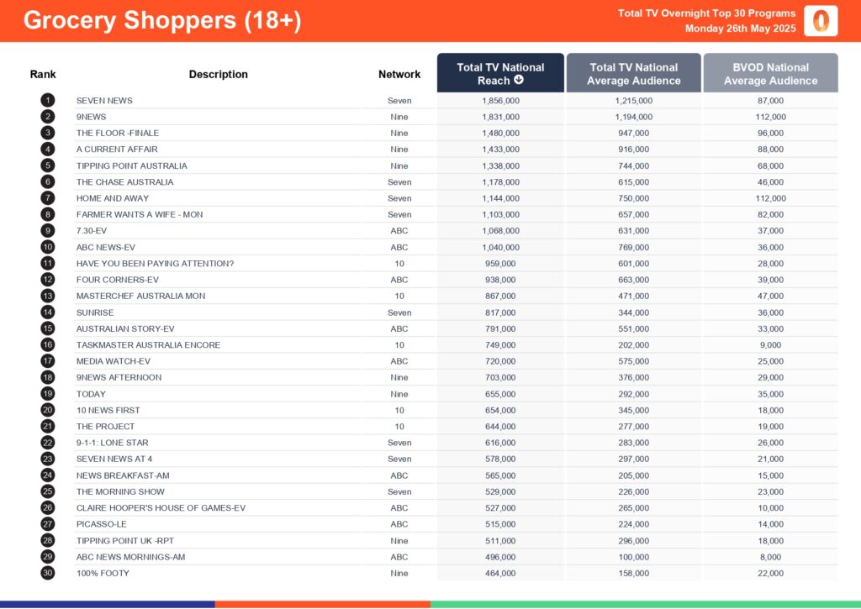The height and width of the screenshot is (609, 861).
Task: Click the rank 1 circle badge
Action: pos(48,101)
